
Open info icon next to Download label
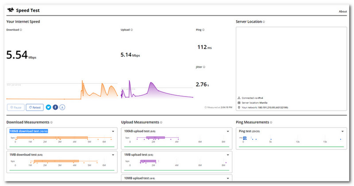[x=21, y=30]
